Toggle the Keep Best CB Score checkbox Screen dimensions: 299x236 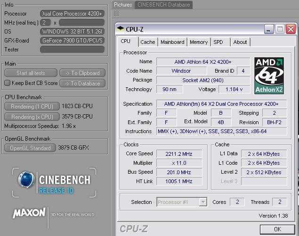(7, 83)
